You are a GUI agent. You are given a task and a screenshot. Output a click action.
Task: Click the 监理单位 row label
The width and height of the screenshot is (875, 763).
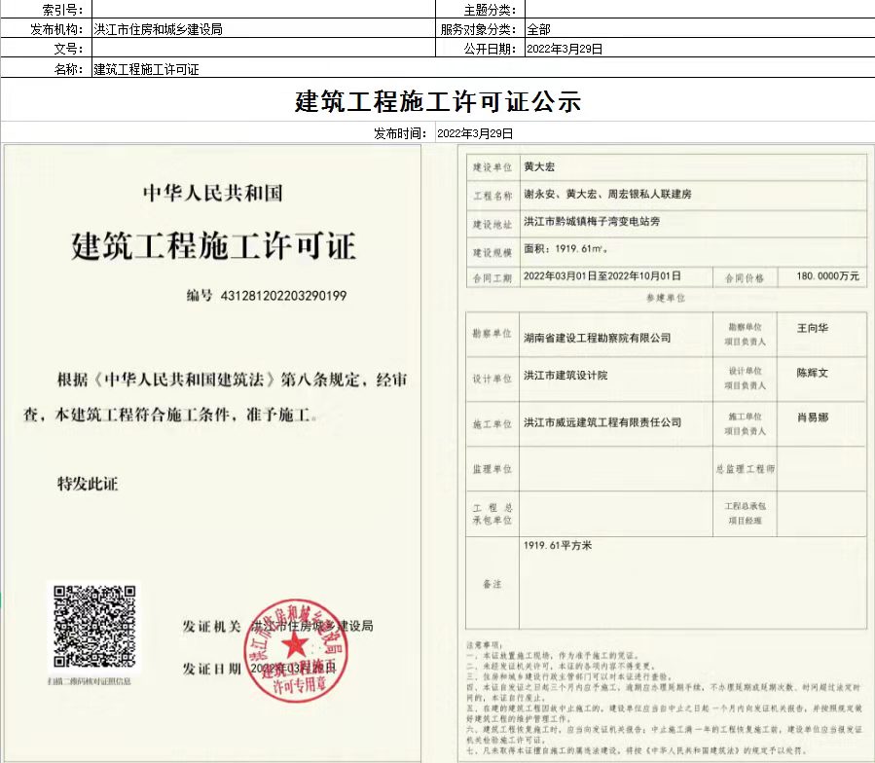(x=492, y=469)
